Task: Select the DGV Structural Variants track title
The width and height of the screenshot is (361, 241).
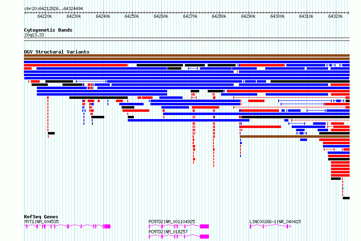Action: (x=57, y=52)
